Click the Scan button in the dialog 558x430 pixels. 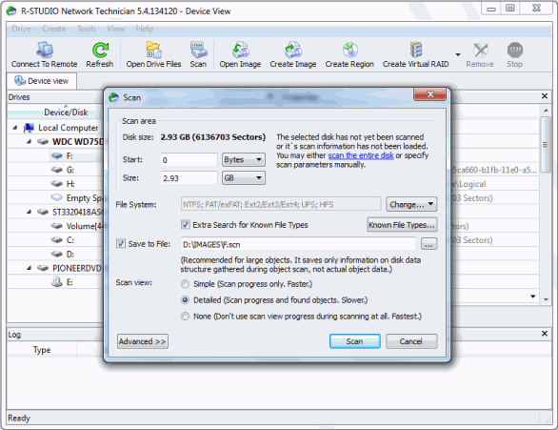(x=355, y=341)
